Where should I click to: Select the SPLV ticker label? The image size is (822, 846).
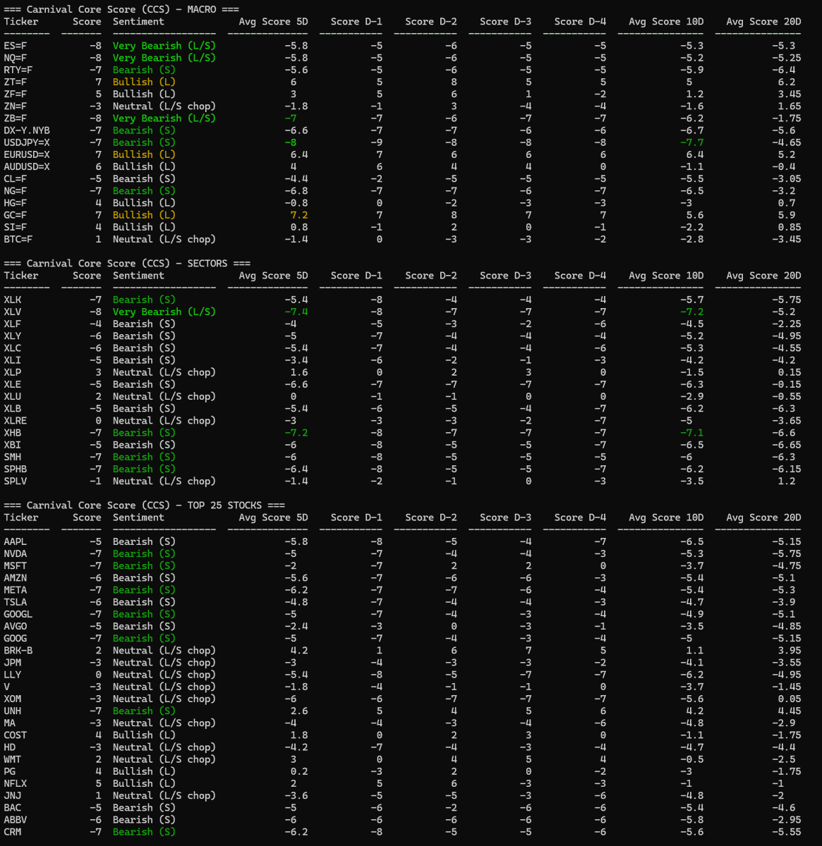tap(16, 481)
